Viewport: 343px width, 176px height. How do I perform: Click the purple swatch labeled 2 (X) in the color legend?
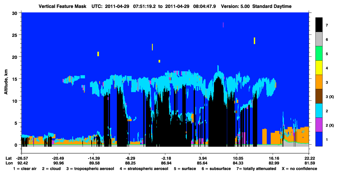pyautogui.click(x=319, y=125)
